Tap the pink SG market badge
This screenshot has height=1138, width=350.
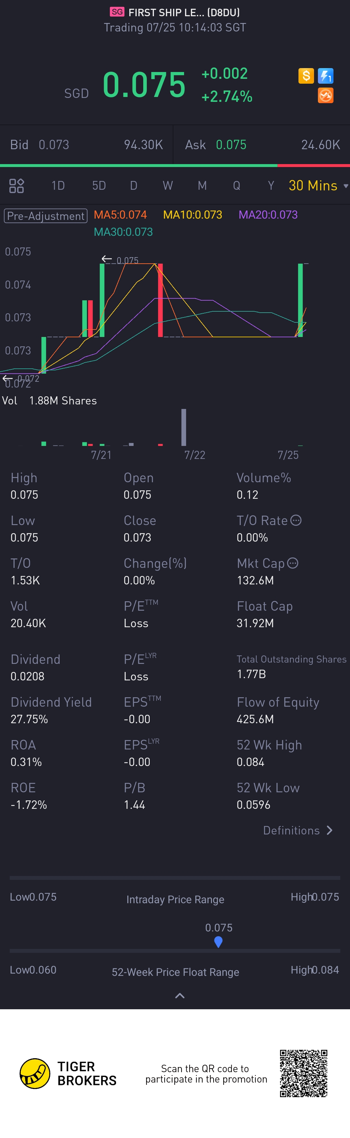pyautogui.click(x=117, y=12)
